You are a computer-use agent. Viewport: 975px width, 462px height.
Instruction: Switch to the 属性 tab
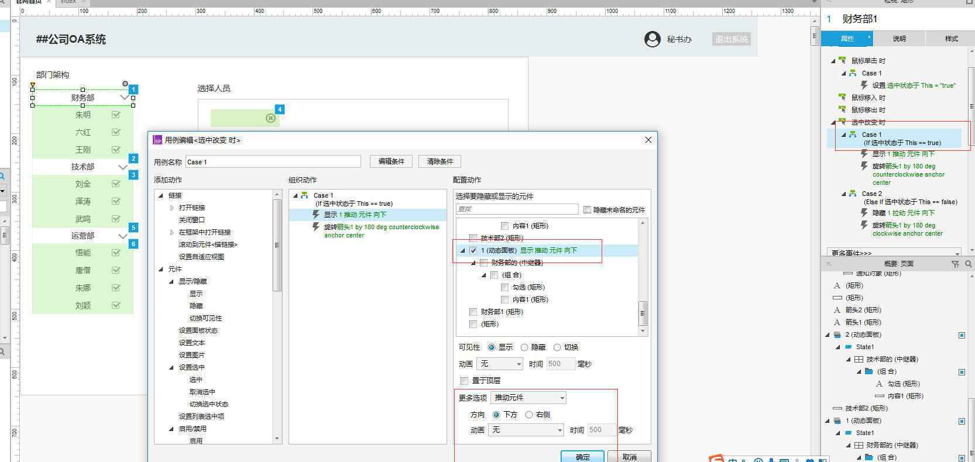(x=847, y=39)
